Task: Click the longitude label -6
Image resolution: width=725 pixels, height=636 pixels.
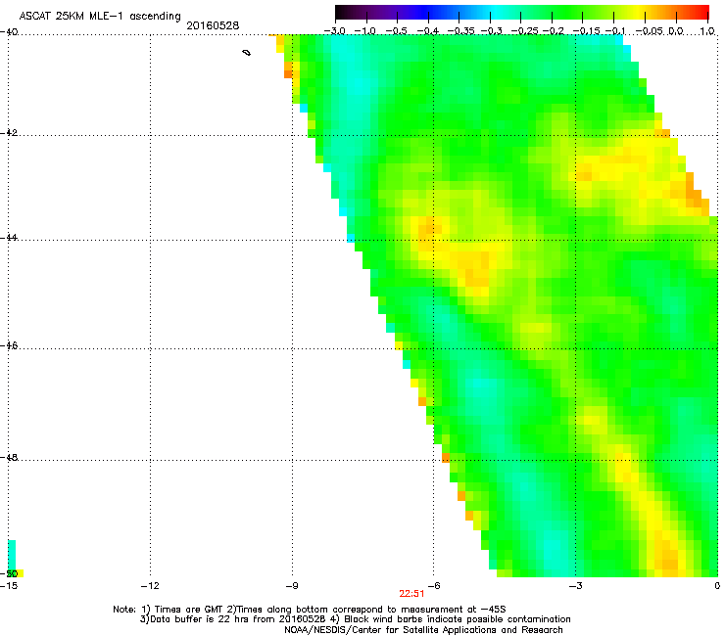Action: click(x=433, y=586)
